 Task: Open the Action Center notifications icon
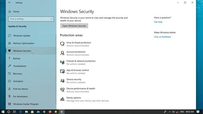pos(198,112)
